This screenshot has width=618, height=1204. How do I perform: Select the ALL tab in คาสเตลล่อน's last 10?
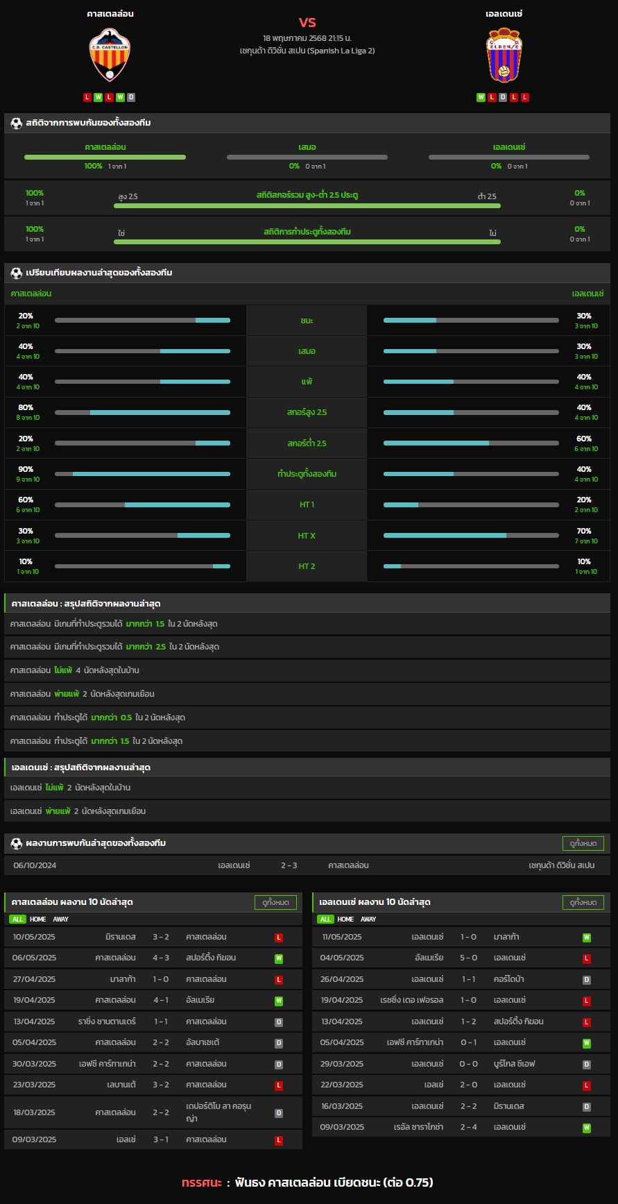pos(17,919)
